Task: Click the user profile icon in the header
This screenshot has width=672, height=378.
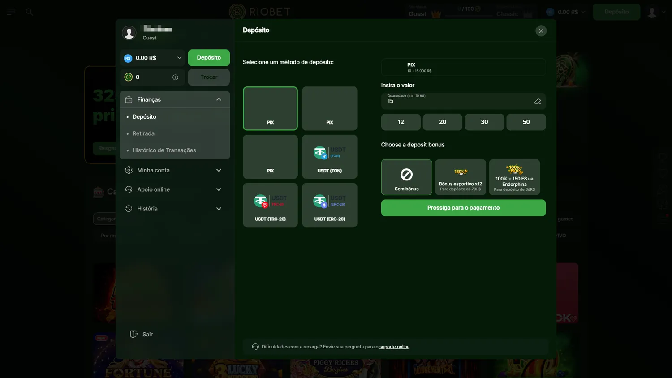Action: (x=652, y=12)
